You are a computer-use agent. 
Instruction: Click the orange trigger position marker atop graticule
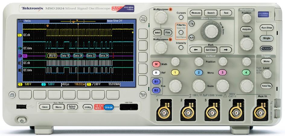(48, 26)
